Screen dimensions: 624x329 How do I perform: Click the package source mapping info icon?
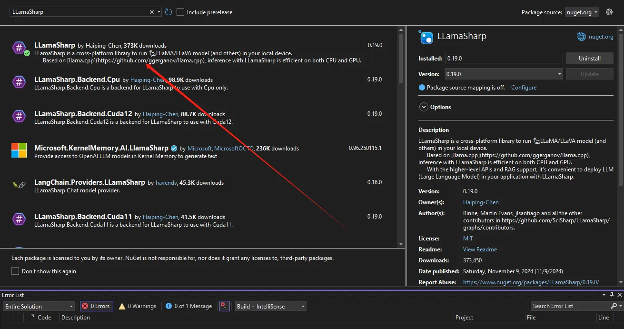pos(422,88)
